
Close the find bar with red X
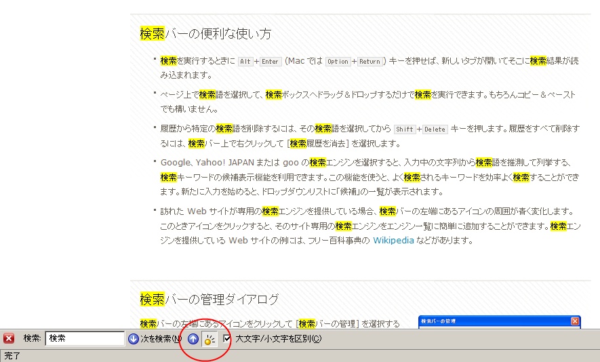pos(9,338)
